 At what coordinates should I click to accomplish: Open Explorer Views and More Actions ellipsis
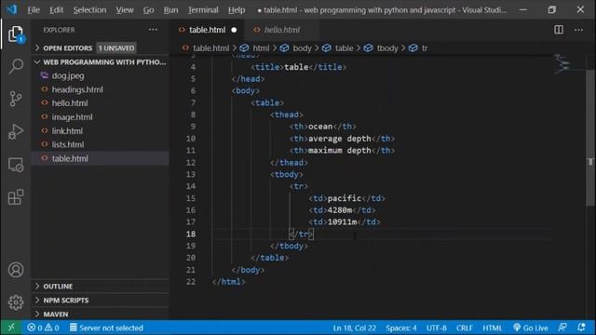(x=153, y=30)
